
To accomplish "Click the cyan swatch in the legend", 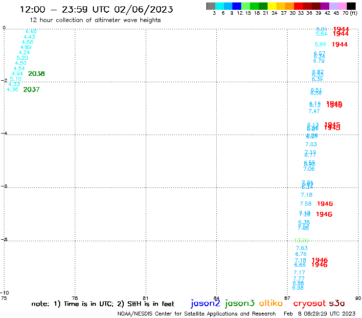I will [220, 6].
